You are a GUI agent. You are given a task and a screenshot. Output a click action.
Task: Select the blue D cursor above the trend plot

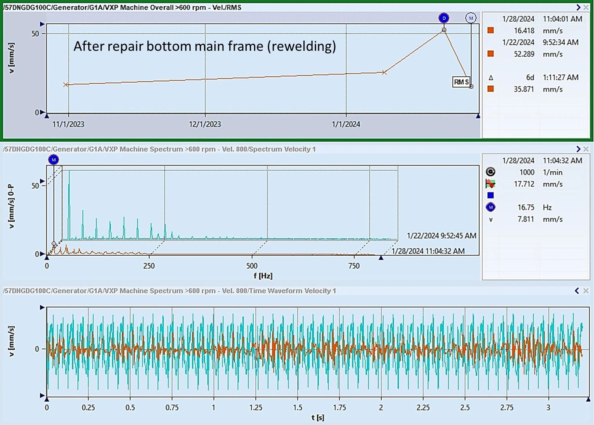point(444,18)
